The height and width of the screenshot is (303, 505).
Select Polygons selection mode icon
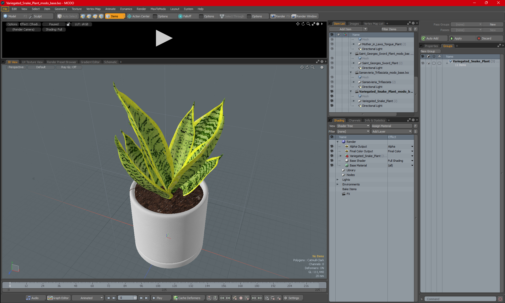[x=95, y=16]
